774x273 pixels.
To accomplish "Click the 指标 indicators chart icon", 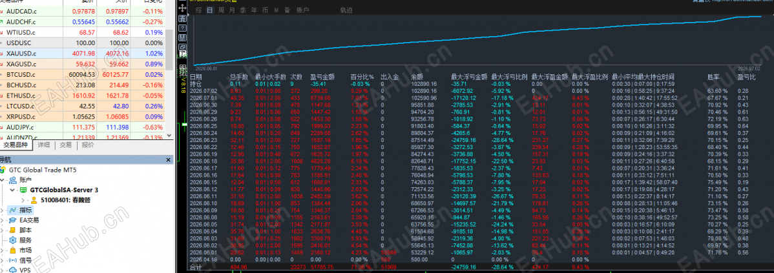I will click(12, 210).
